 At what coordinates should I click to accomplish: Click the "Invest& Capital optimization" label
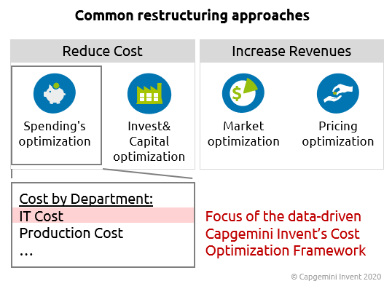point(149,141)
